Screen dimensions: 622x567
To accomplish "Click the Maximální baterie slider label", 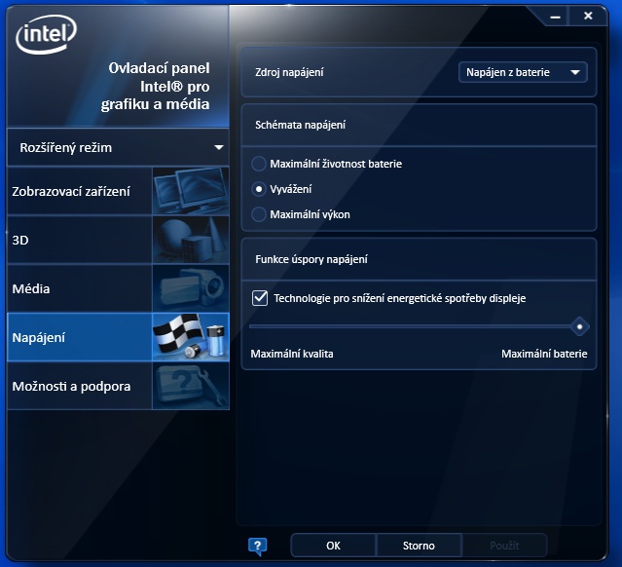I will point(544,354).
